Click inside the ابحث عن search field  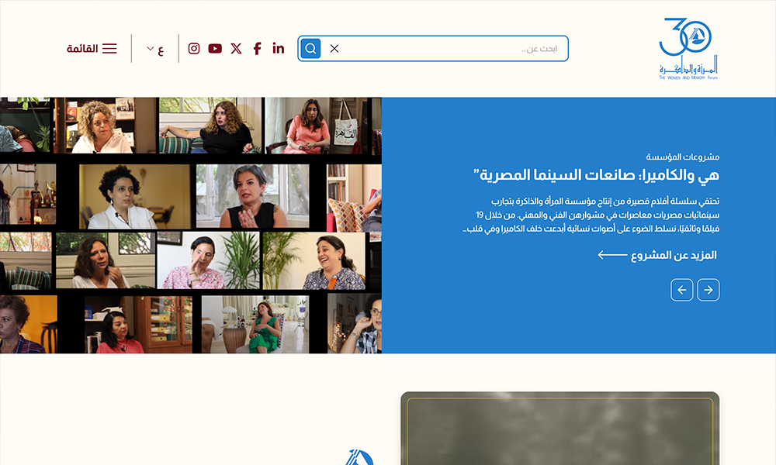[450, 48]
